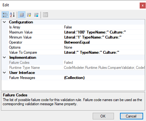
Task: Select the highlighted Properties list icon
Action: coord(22,15)
